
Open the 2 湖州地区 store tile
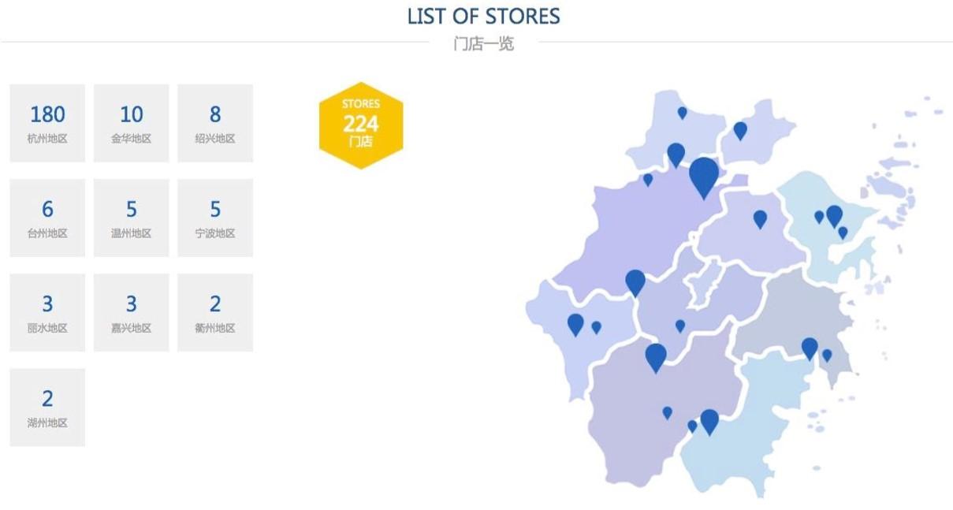tap(47, 407)
